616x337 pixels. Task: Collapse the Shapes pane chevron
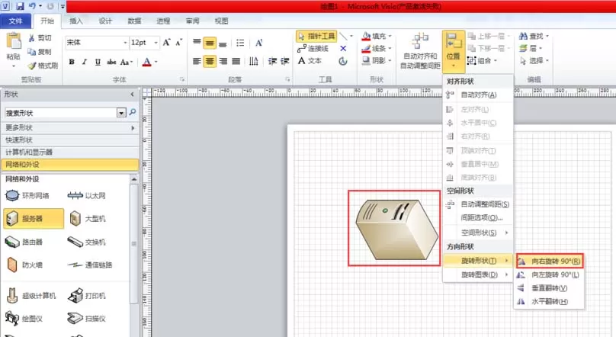pyautogui.click(x=132, y=95)
